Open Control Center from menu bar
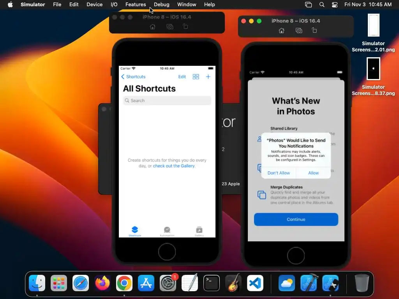 pos(335,5)
